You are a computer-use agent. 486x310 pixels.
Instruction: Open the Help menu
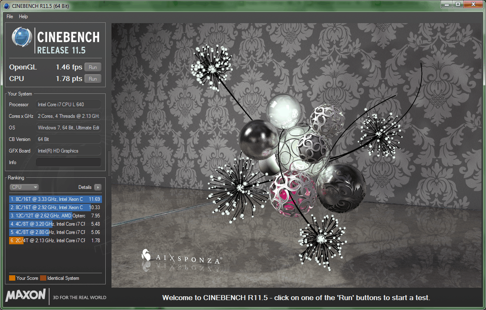point(23,17)
